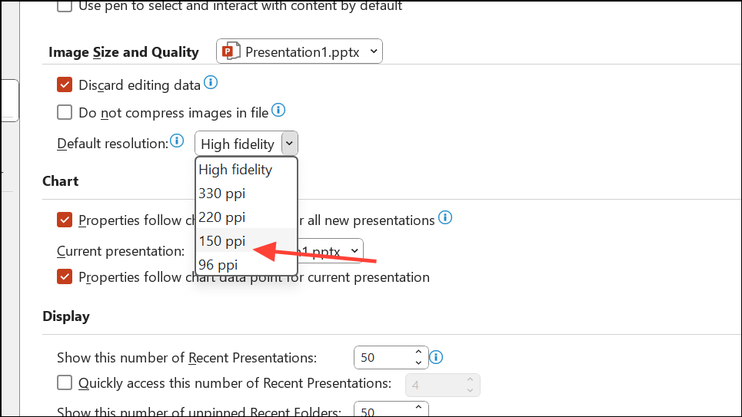This screenshot has width=742, height=417.
Task: Enable Quickly access Recent Presentations checkbox
Action: click(65, 382)
